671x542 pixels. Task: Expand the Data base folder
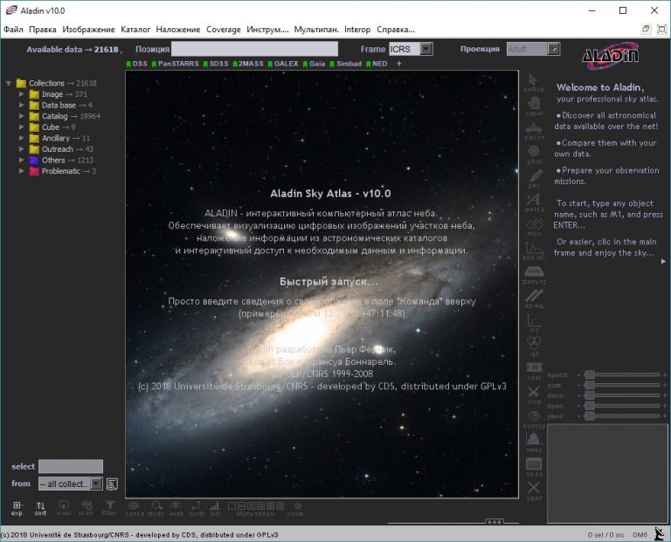click(21, 105)
